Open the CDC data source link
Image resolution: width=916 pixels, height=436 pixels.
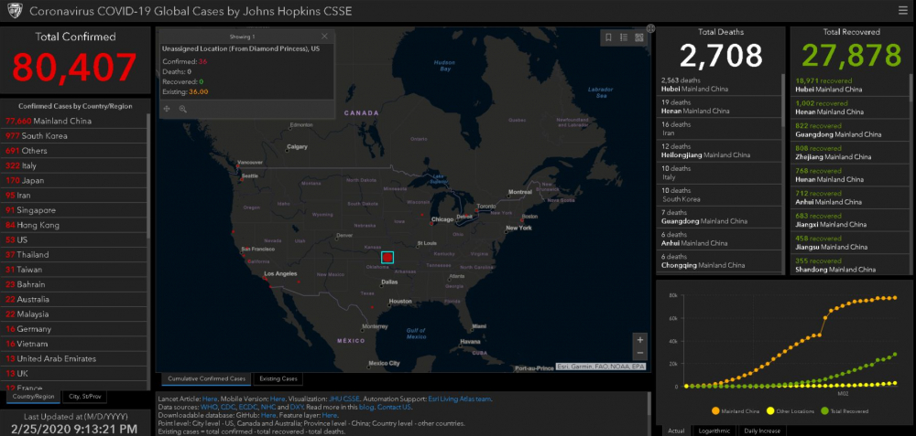[x=228, y=407]
